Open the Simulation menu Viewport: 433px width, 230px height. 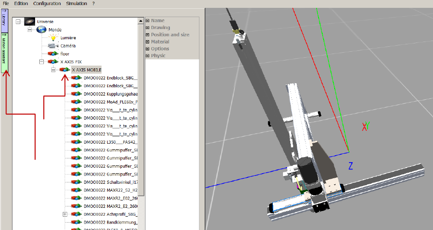click(76, 3)
